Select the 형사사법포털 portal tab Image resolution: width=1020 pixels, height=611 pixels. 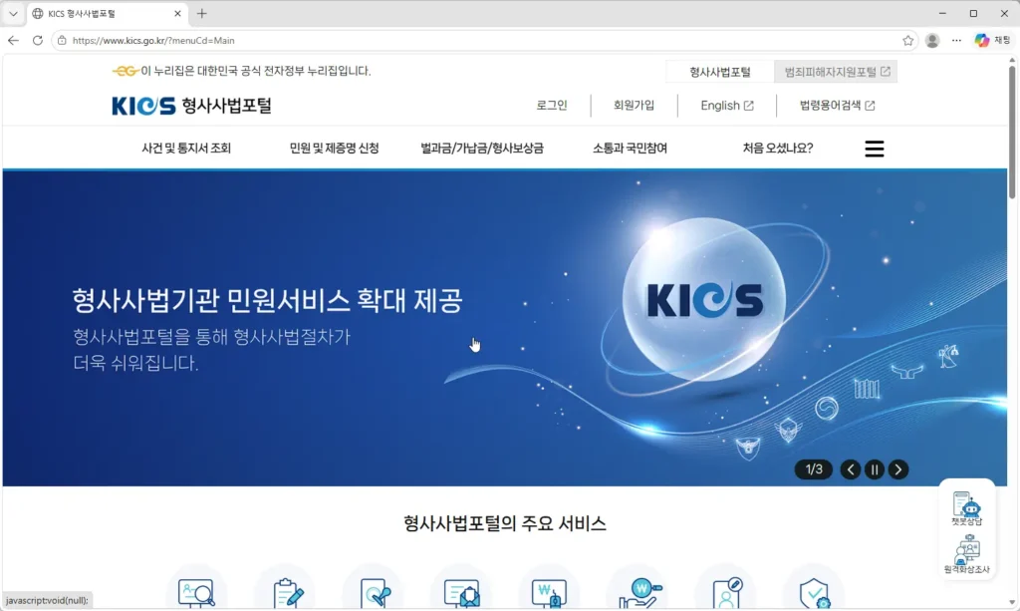(x=720, y=72)
